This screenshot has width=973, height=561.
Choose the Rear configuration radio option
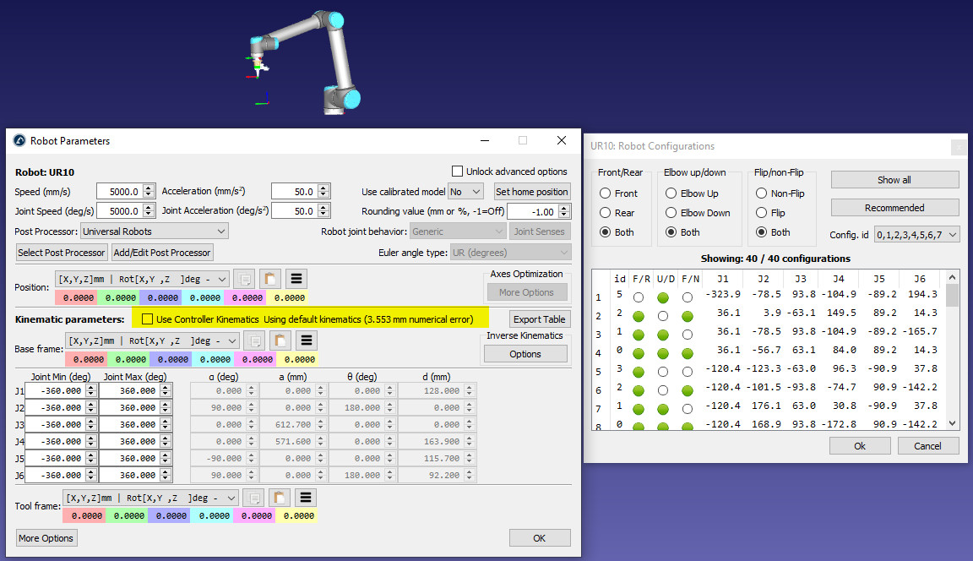(x=606, y=213)
